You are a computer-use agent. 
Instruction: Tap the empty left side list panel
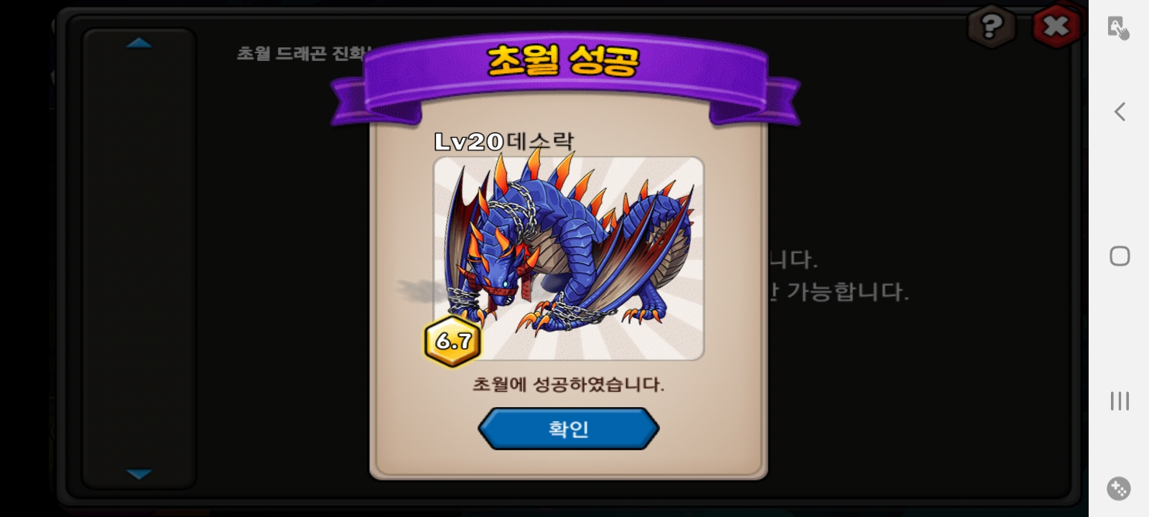(x=139, y=258)
